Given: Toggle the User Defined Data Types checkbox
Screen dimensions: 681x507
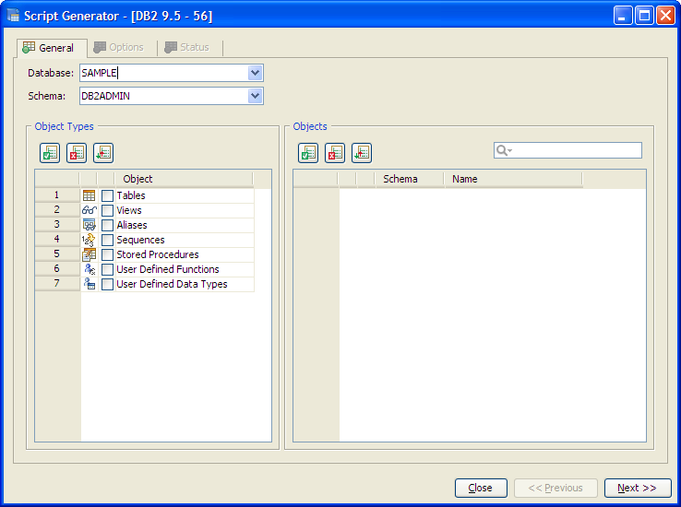Looking at the screenshot, I should click(107, 285).
